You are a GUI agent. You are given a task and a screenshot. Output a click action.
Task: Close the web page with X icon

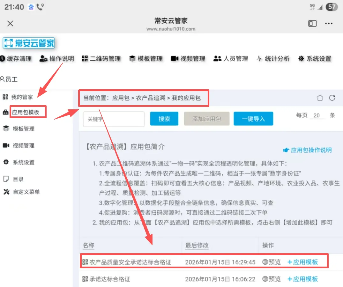[x=10, y=24]
